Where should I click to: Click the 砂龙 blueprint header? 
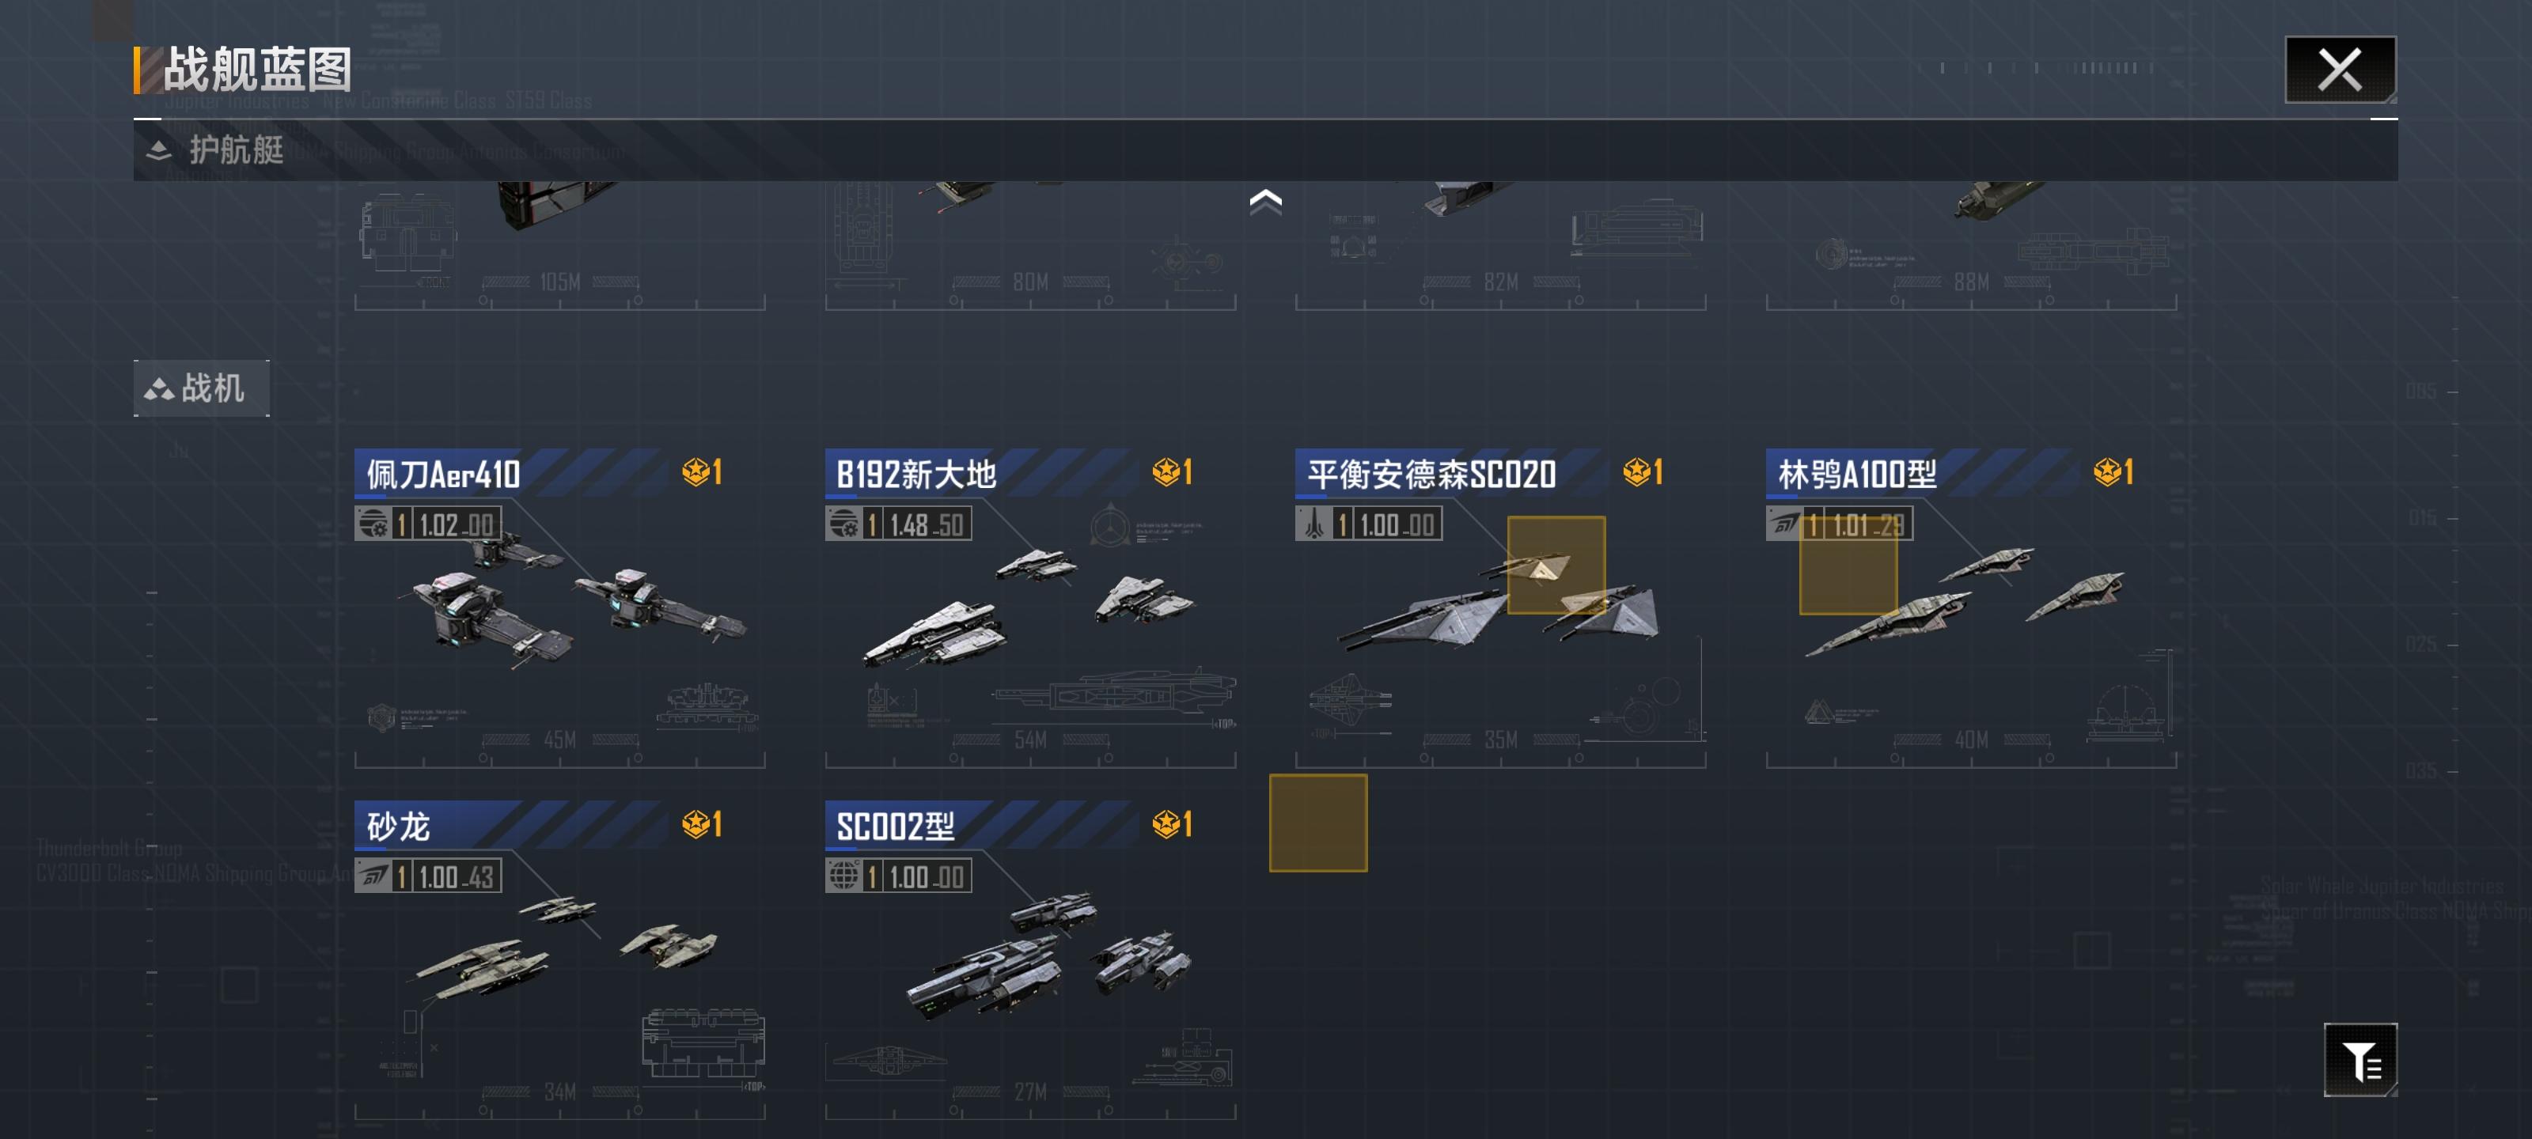pos(511,826)
